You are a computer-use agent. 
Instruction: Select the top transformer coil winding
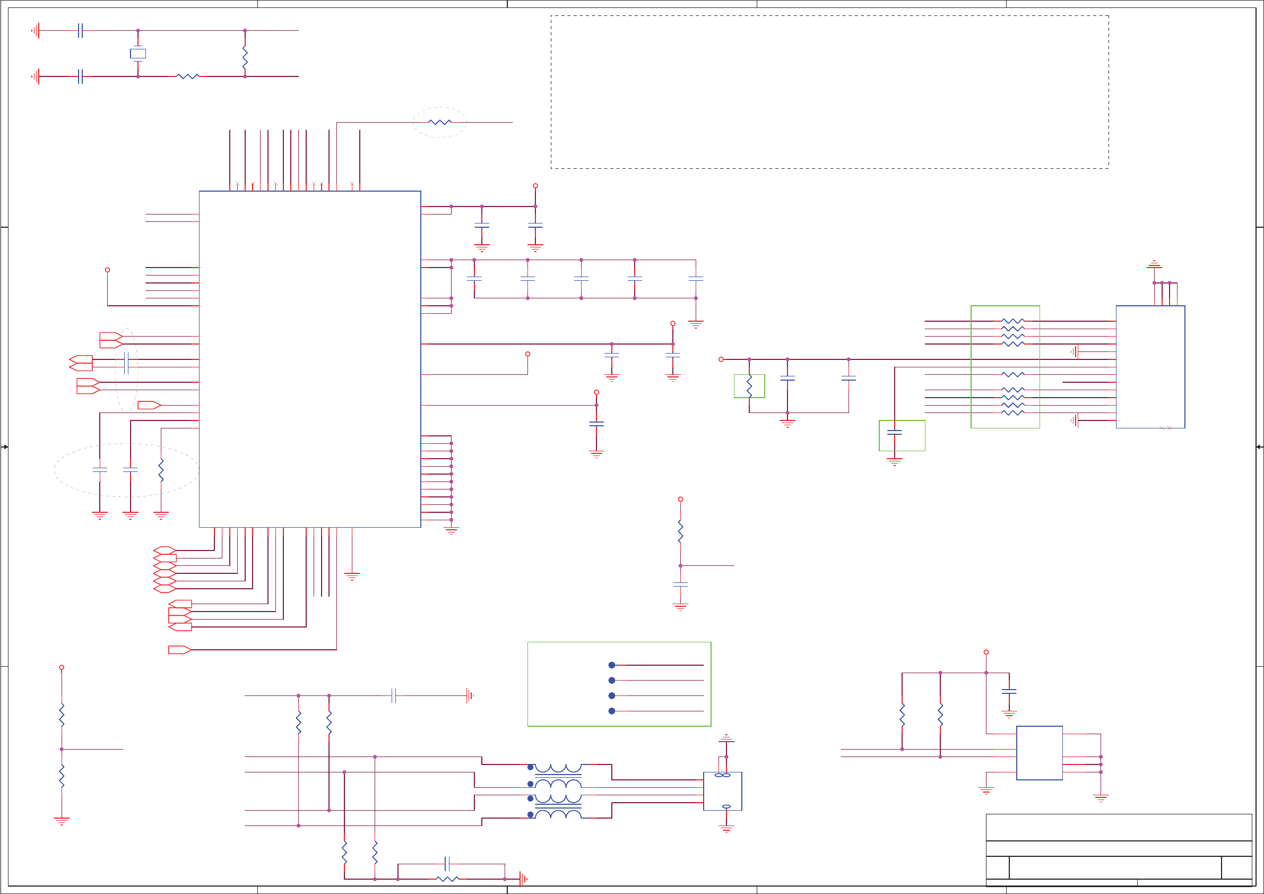[558, 768]
